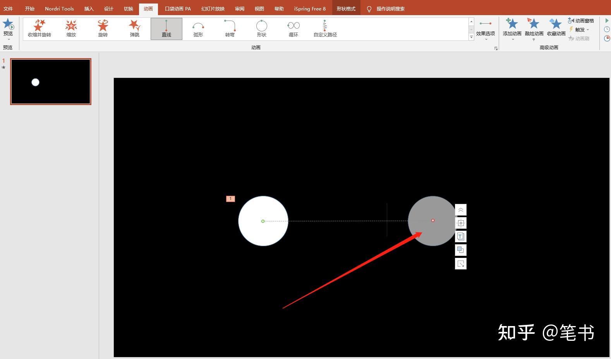This screenshot has height=359, width=611.
Task: Select the 形状 motion path
Action: 262,28
